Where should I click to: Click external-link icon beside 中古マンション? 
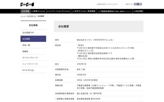73,11
